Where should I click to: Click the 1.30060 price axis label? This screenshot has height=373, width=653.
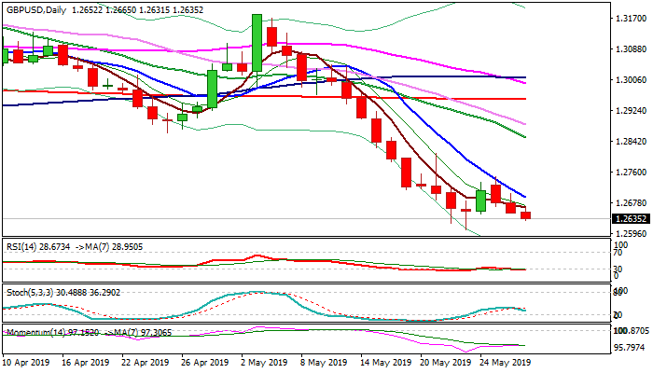[630, 80]
